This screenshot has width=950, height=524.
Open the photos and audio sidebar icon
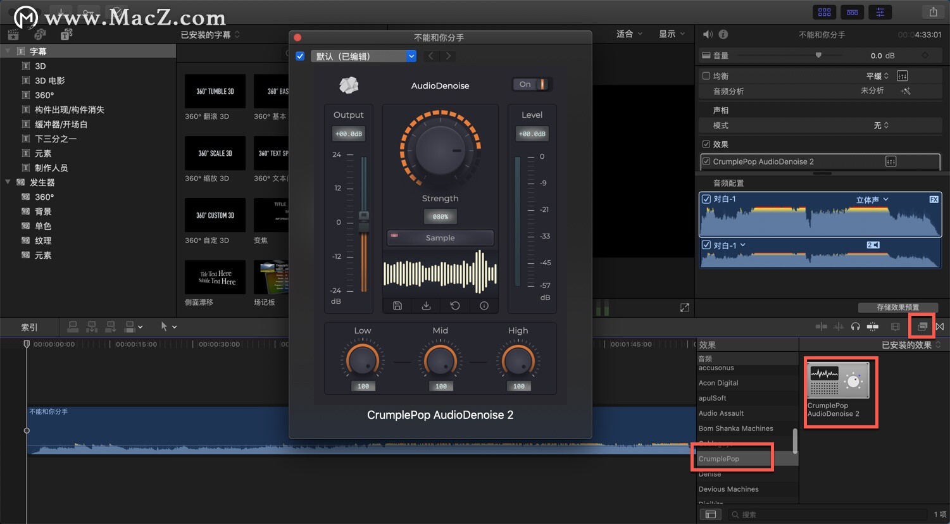coord(40,35)
